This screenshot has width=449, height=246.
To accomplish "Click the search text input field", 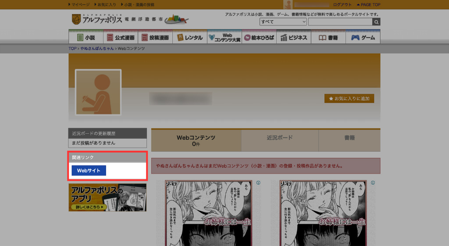I will (x=340, y=22).
